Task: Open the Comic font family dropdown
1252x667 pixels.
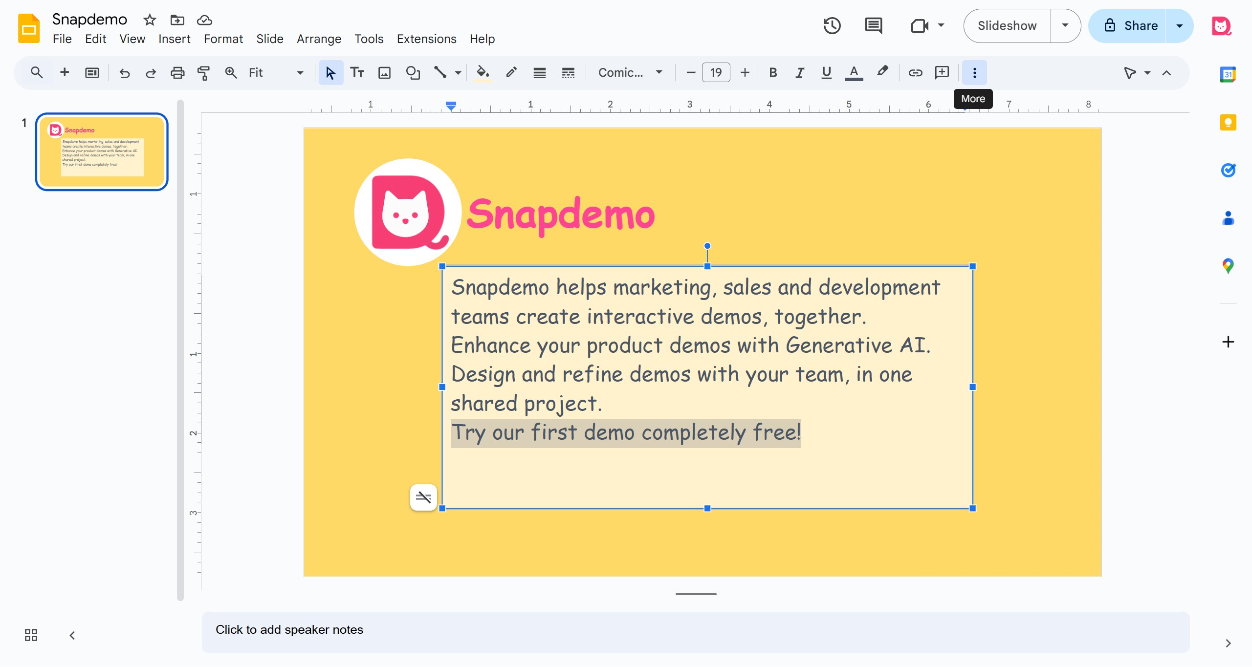Action: point(630,73)
